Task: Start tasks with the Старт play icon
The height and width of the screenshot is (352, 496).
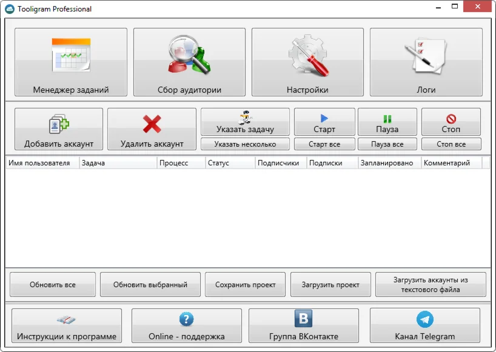Action: (324, 121)
